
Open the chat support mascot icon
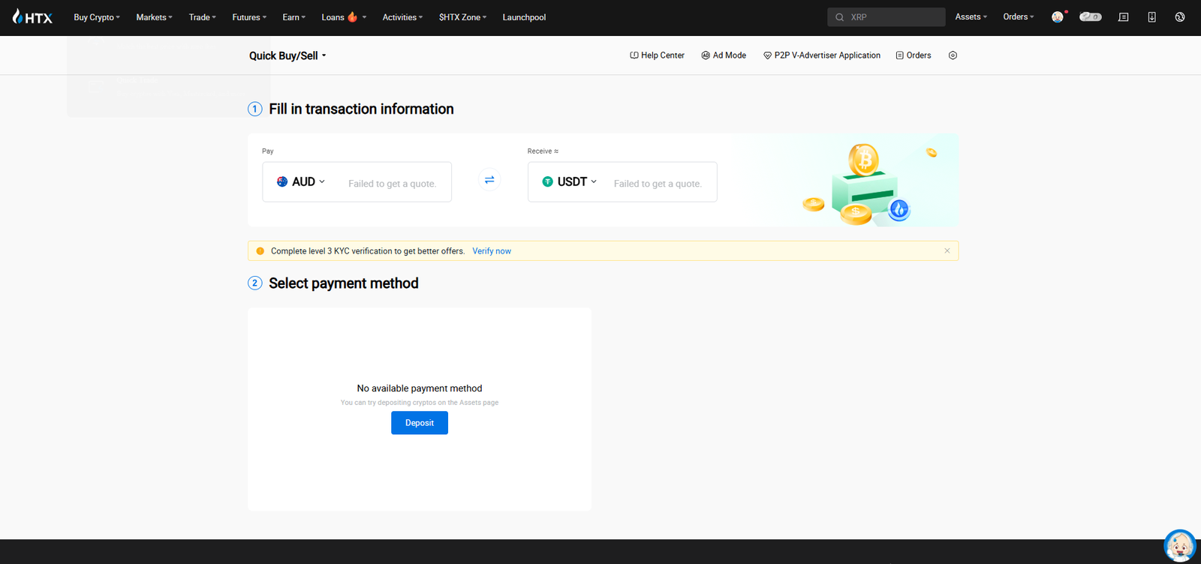point(1179,545)
